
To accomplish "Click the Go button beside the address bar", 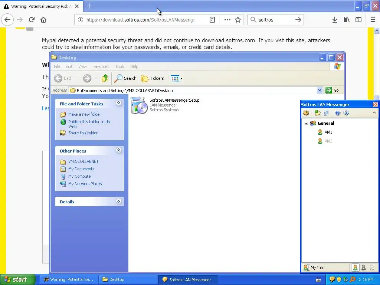I will pos(332,90).
